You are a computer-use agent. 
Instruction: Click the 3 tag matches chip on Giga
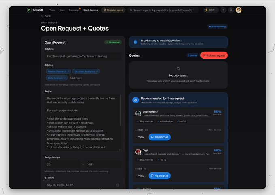[145, 160]
